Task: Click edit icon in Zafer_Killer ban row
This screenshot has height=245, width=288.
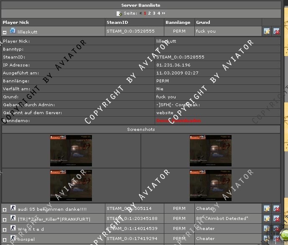Action: (267, 219)
